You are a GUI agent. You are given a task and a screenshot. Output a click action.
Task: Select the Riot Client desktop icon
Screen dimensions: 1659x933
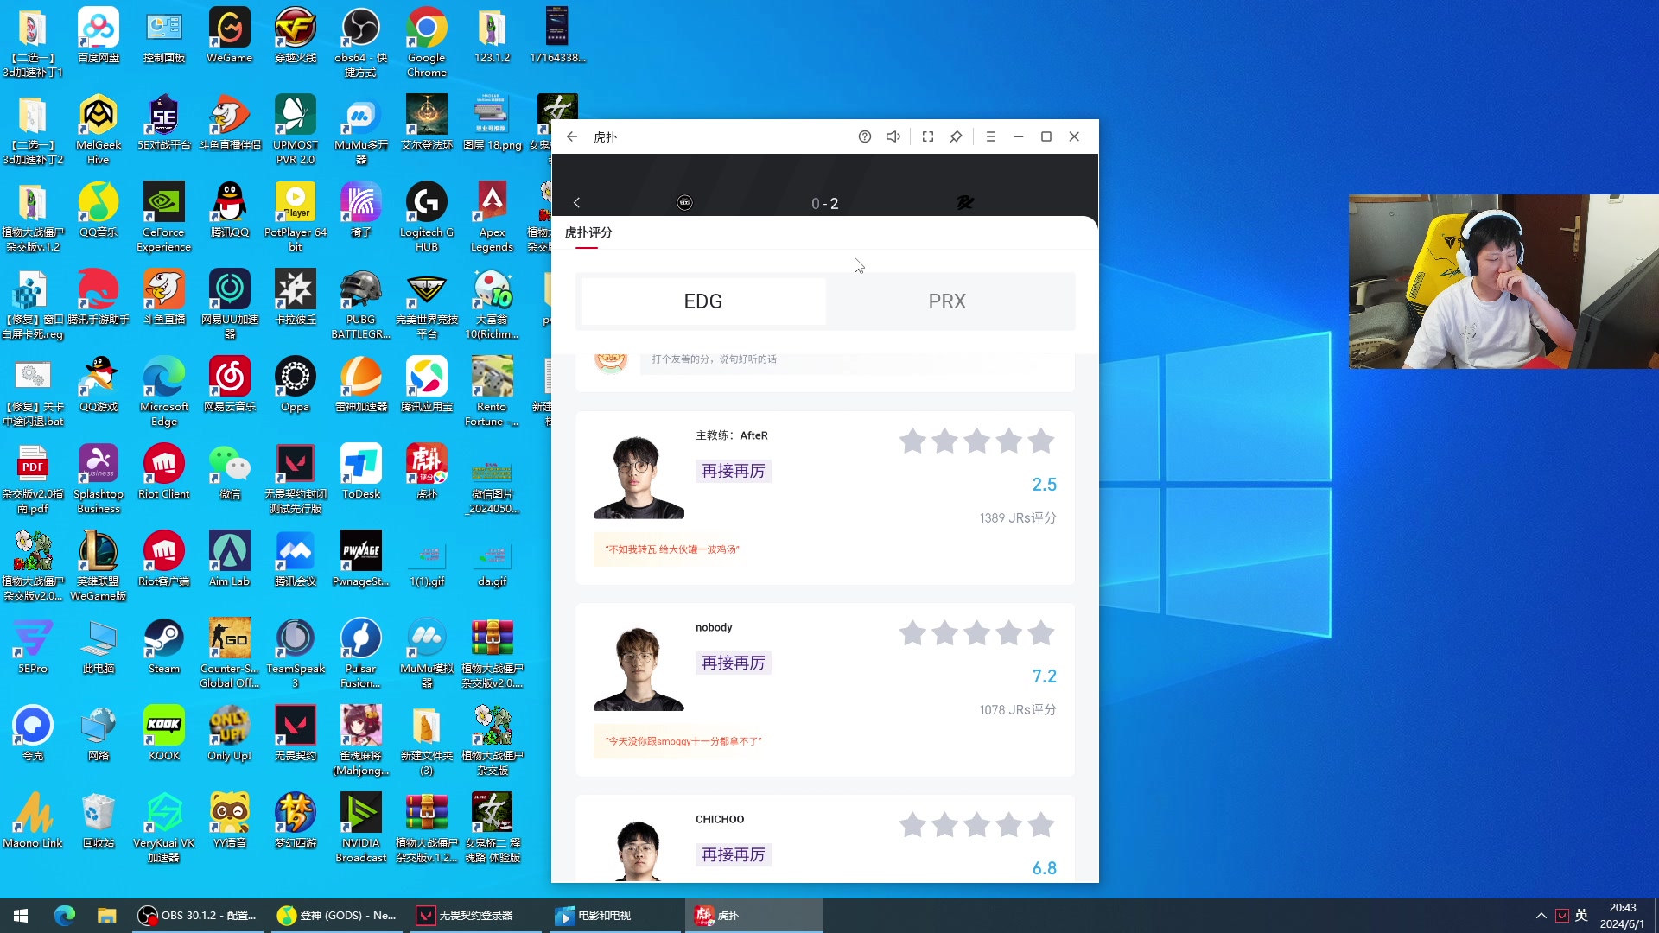click(164, 472)
